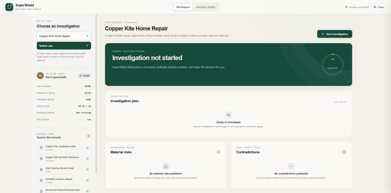
Task: Click the Material risks orange status dot
Action: coord(218,152)
